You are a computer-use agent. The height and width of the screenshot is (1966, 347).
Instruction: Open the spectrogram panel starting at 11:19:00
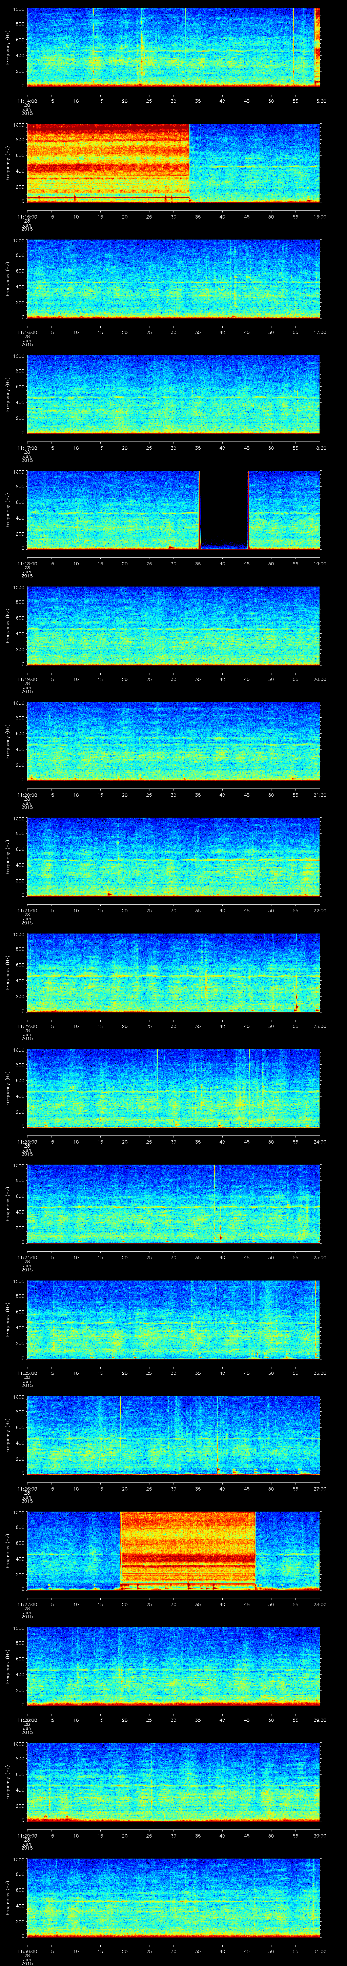(x=173, y=625)
